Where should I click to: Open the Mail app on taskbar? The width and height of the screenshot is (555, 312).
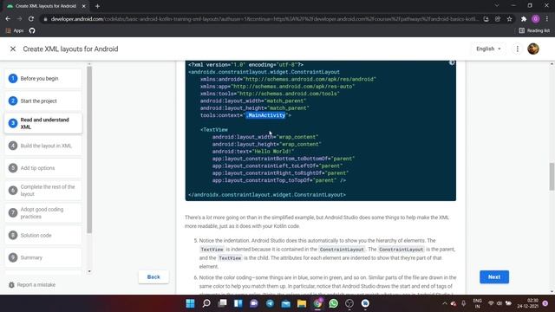pyautogui.click(x=285, y=303)
